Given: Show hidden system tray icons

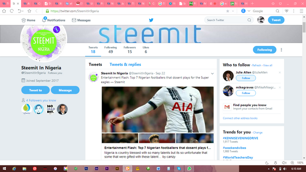Looking at the screenshot, I should 268,169.
